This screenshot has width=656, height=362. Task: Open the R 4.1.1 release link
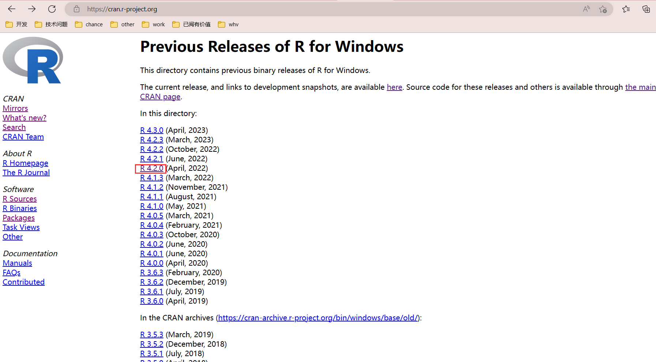[152, 197]
